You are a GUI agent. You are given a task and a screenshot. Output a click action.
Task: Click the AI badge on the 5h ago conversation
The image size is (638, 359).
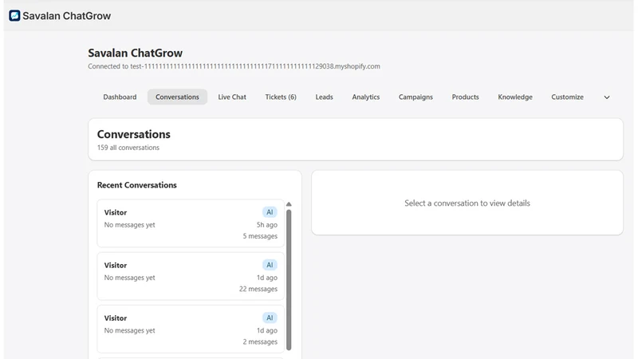pyautogui.click(x=270, y=212)
